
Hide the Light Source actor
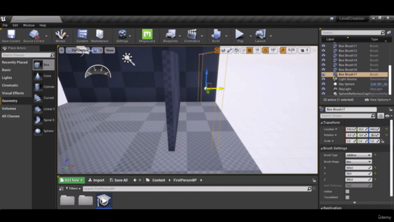(323, 80)
